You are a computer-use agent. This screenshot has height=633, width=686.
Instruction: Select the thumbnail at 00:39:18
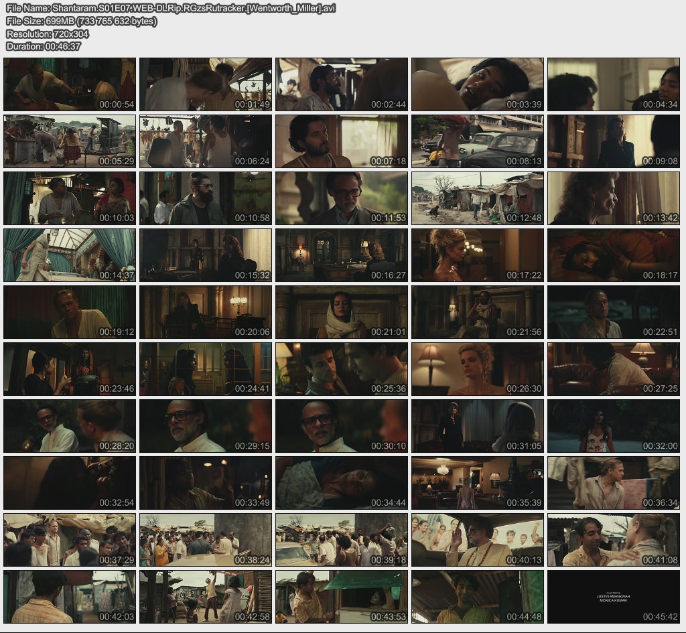(x=342, y=540)
